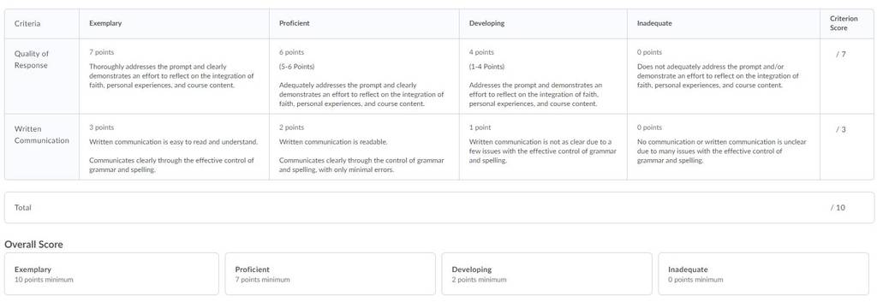
Task: Click the Quality of Response criterion name
Action: tap(32, 59)
